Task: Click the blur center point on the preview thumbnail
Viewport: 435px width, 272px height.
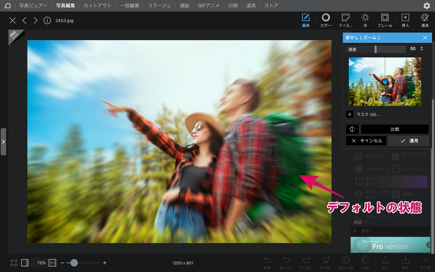Action: (385, 82)
